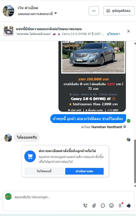Open saved replies speech bubble icon
136x216 pixels.
[103, 206]
